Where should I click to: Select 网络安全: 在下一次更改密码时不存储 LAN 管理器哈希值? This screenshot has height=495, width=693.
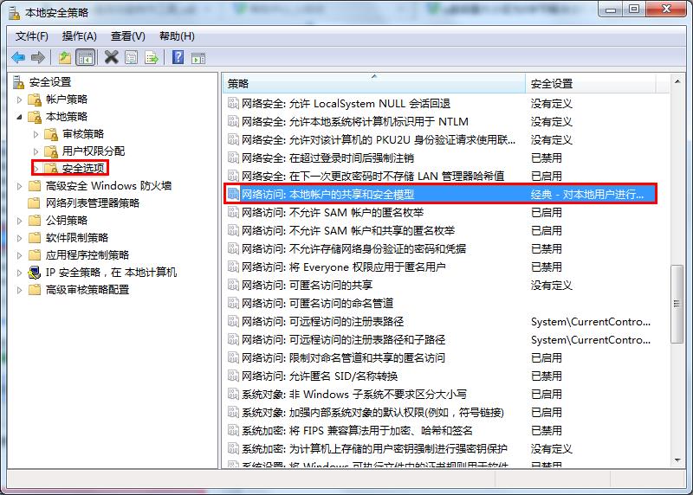pyautogui.click(x=373, y=176)
